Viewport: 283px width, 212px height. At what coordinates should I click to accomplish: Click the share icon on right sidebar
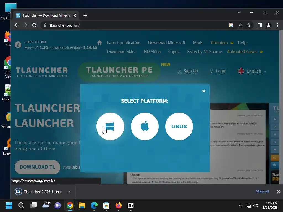coord(275,142)
